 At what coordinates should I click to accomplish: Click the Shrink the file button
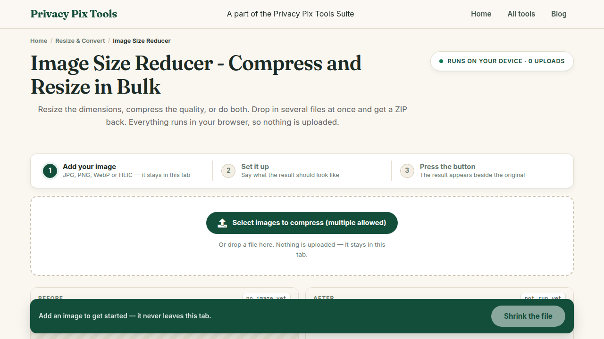point(528,316)
